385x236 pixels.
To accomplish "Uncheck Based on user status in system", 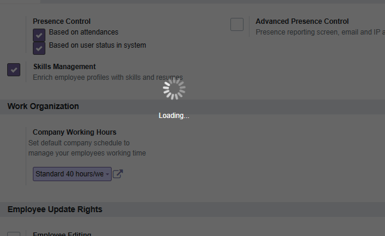I will [x=39, y=48].
